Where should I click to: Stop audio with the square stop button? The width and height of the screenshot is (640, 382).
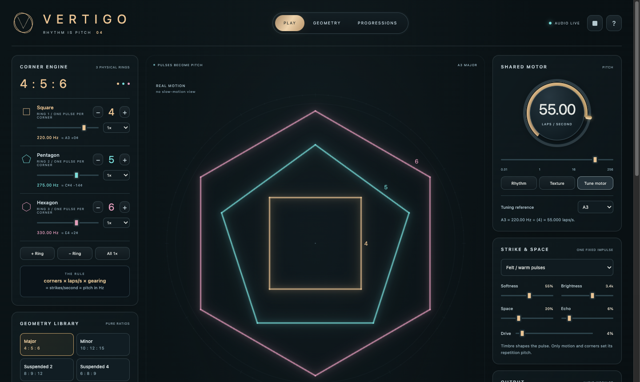click(595, 23)
